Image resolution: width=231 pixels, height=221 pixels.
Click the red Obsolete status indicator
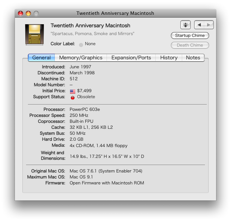pos(73,98)
